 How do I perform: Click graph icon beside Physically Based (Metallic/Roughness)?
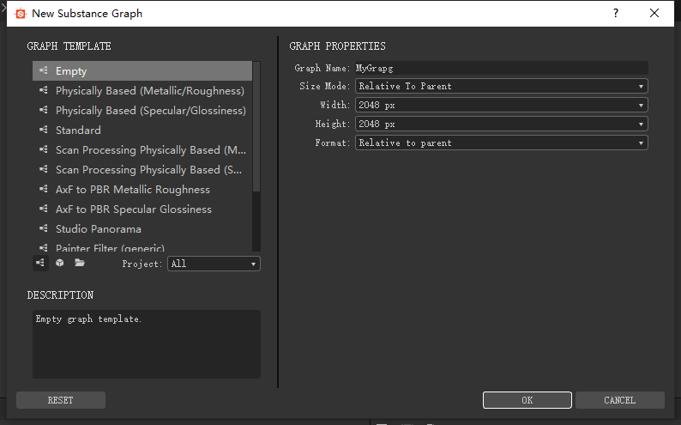point(43,90)
